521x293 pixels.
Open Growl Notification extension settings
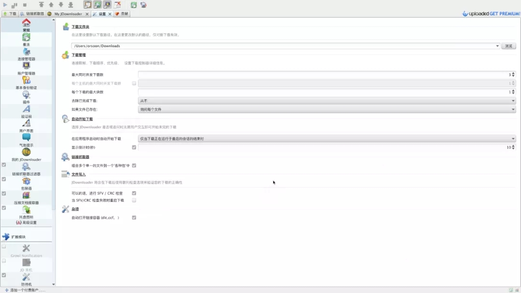(x=26, y=251)
